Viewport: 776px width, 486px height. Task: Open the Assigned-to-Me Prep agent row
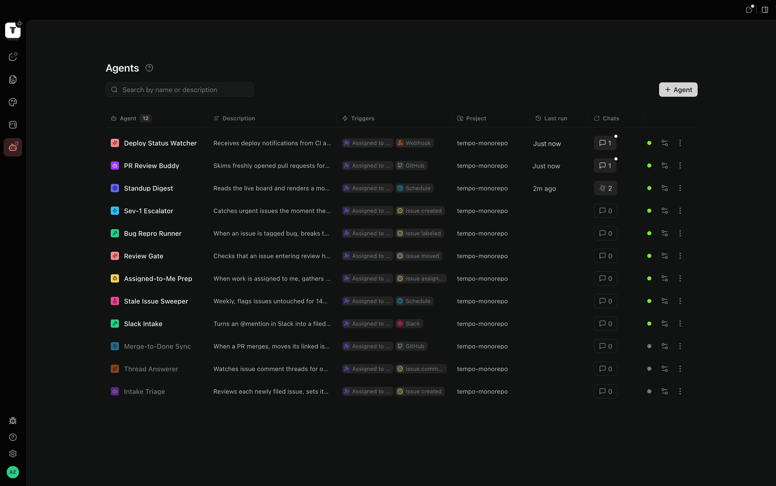pos(401,278)
